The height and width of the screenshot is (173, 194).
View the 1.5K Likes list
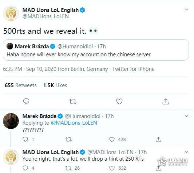55,85
